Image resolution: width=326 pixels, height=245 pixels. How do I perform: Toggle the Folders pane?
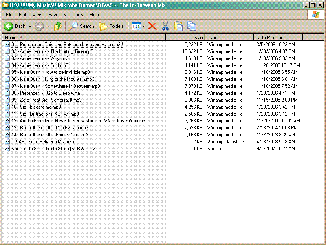coord(111,26)
